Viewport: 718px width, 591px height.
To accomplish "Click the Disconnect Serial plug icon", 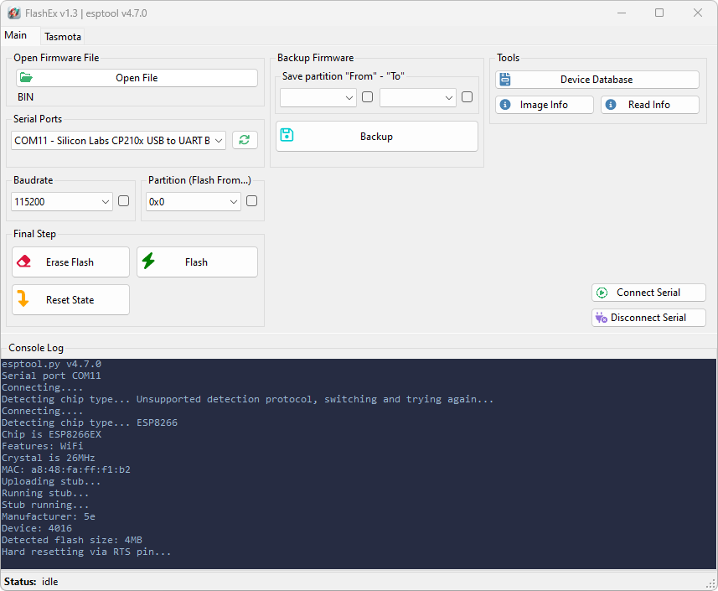I will point(601,318).
